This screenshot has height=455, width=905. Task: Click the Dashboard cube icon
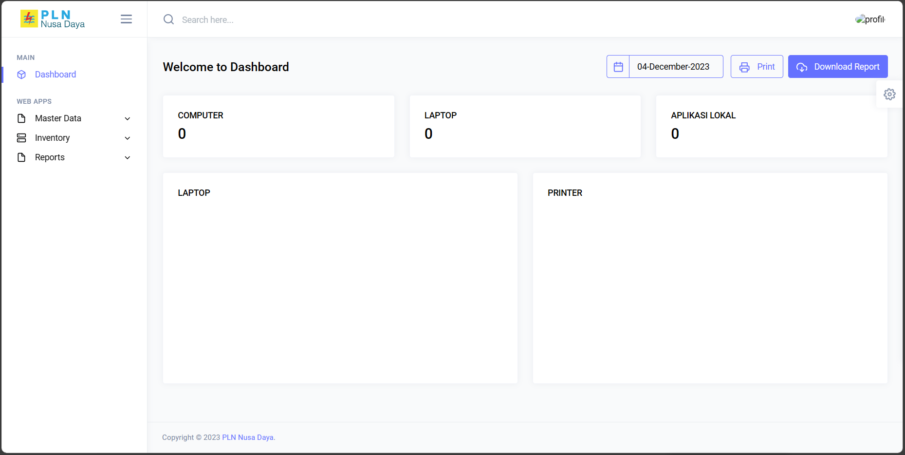(x=21, y=75)
